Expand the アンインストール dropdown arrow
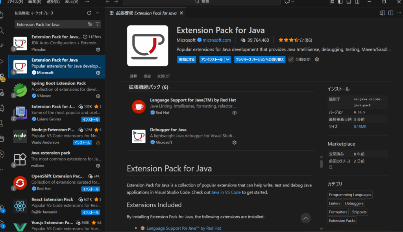This screenshot has width=403, height=232. 227,60
